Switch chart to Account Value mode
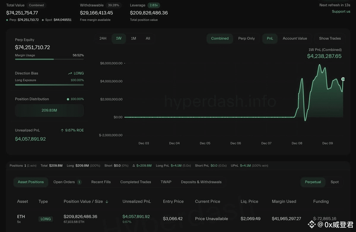356x232 pixels. (295, 38)
